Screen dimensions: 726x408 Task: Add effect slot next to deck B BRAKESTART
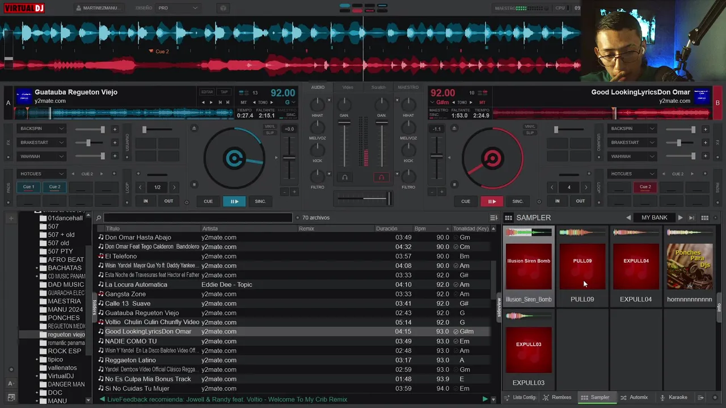(x=705, y=143)
